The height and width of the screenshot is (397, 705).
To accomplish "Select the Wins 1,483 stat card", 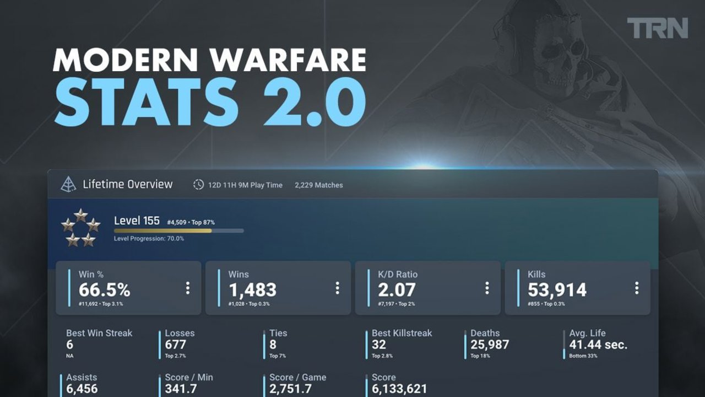I will (x=278, y=288).
